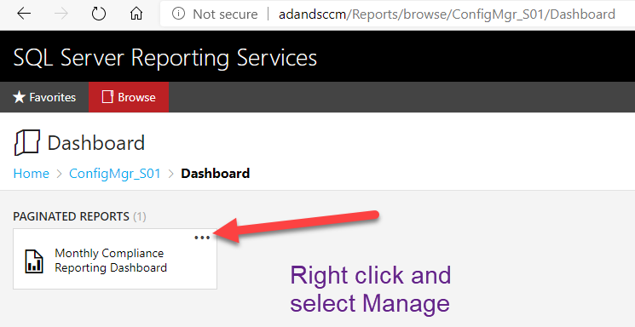Select the Browse tab
Image resolution: width=635 pixels, height=327 pixels.
(129, 97)
